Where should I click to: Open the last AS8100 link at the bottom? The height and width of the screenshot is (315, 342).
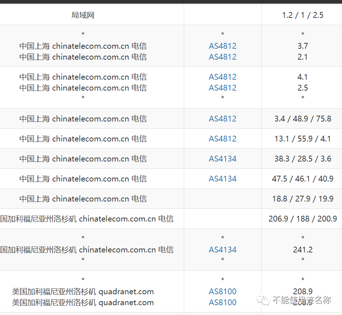[x=222, y=302]
